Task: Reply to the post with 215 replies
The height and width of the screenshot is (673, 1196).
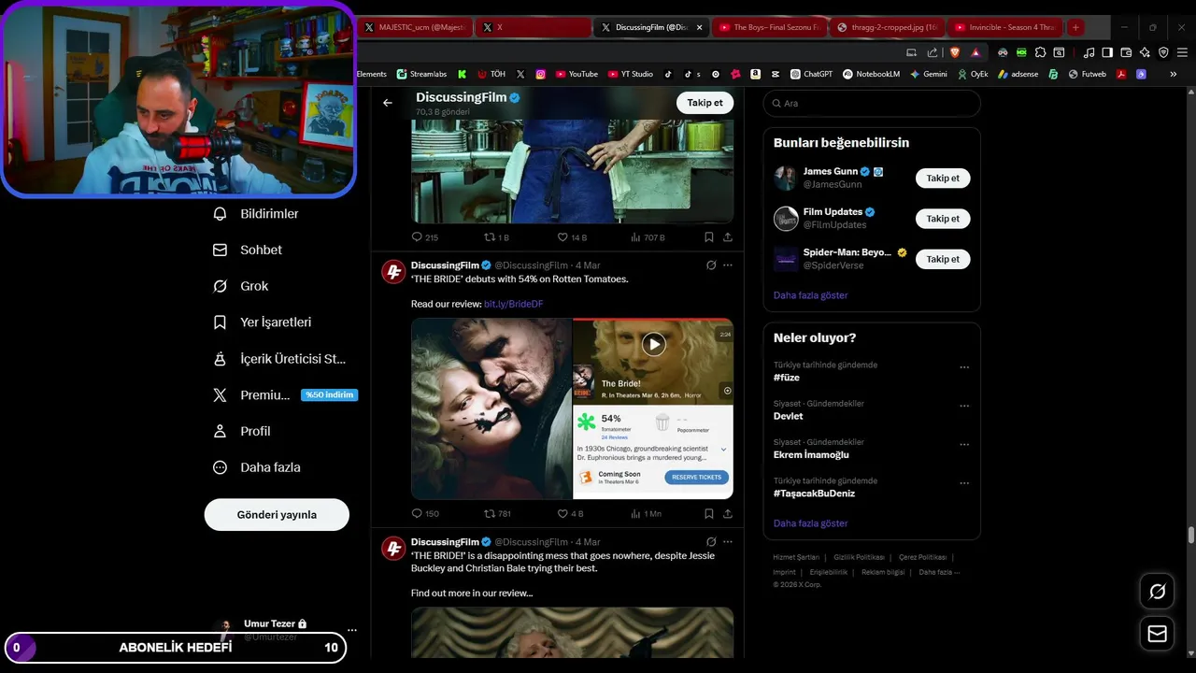Action: coord(425,237)
